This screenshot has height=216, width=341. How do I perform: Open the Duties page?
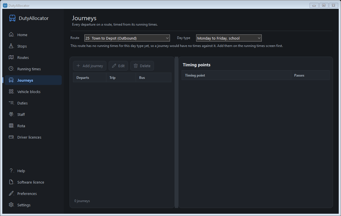33,103
